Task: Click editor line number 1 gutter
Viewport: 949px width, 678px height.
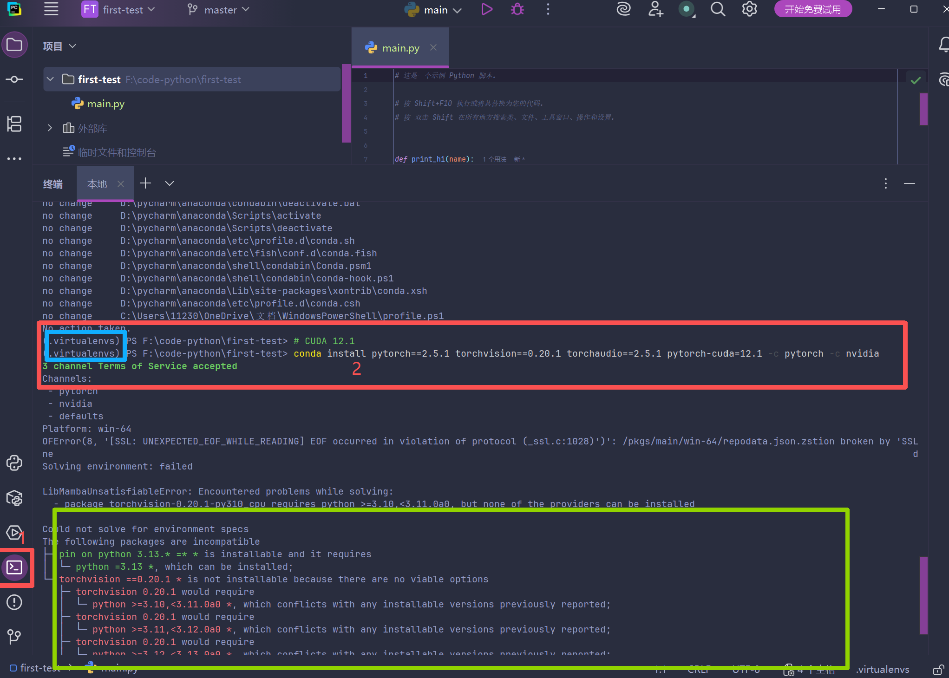Action: 366,76
